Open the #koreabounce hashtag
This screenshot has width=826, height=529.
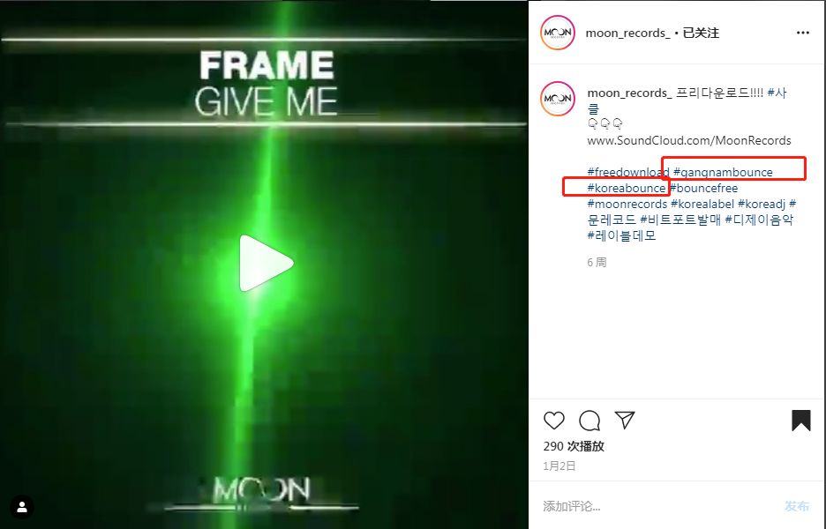click(627, 188)
